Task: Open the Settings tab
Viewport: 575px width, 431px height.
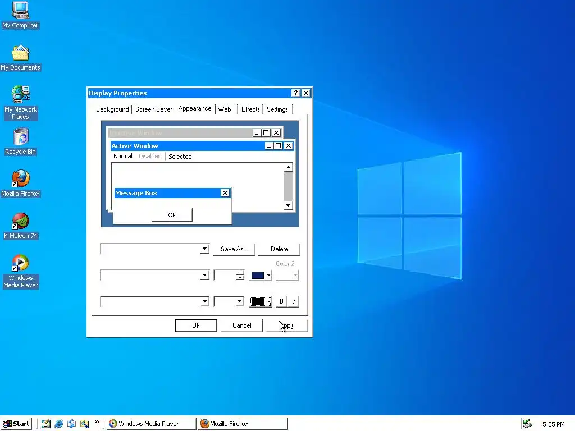Action: click(x=277, y=109)
